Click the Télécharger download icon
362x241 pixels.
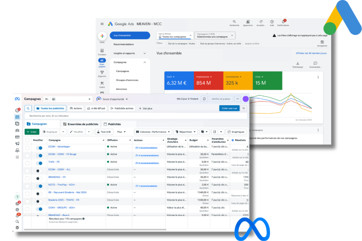coord(298,64)
